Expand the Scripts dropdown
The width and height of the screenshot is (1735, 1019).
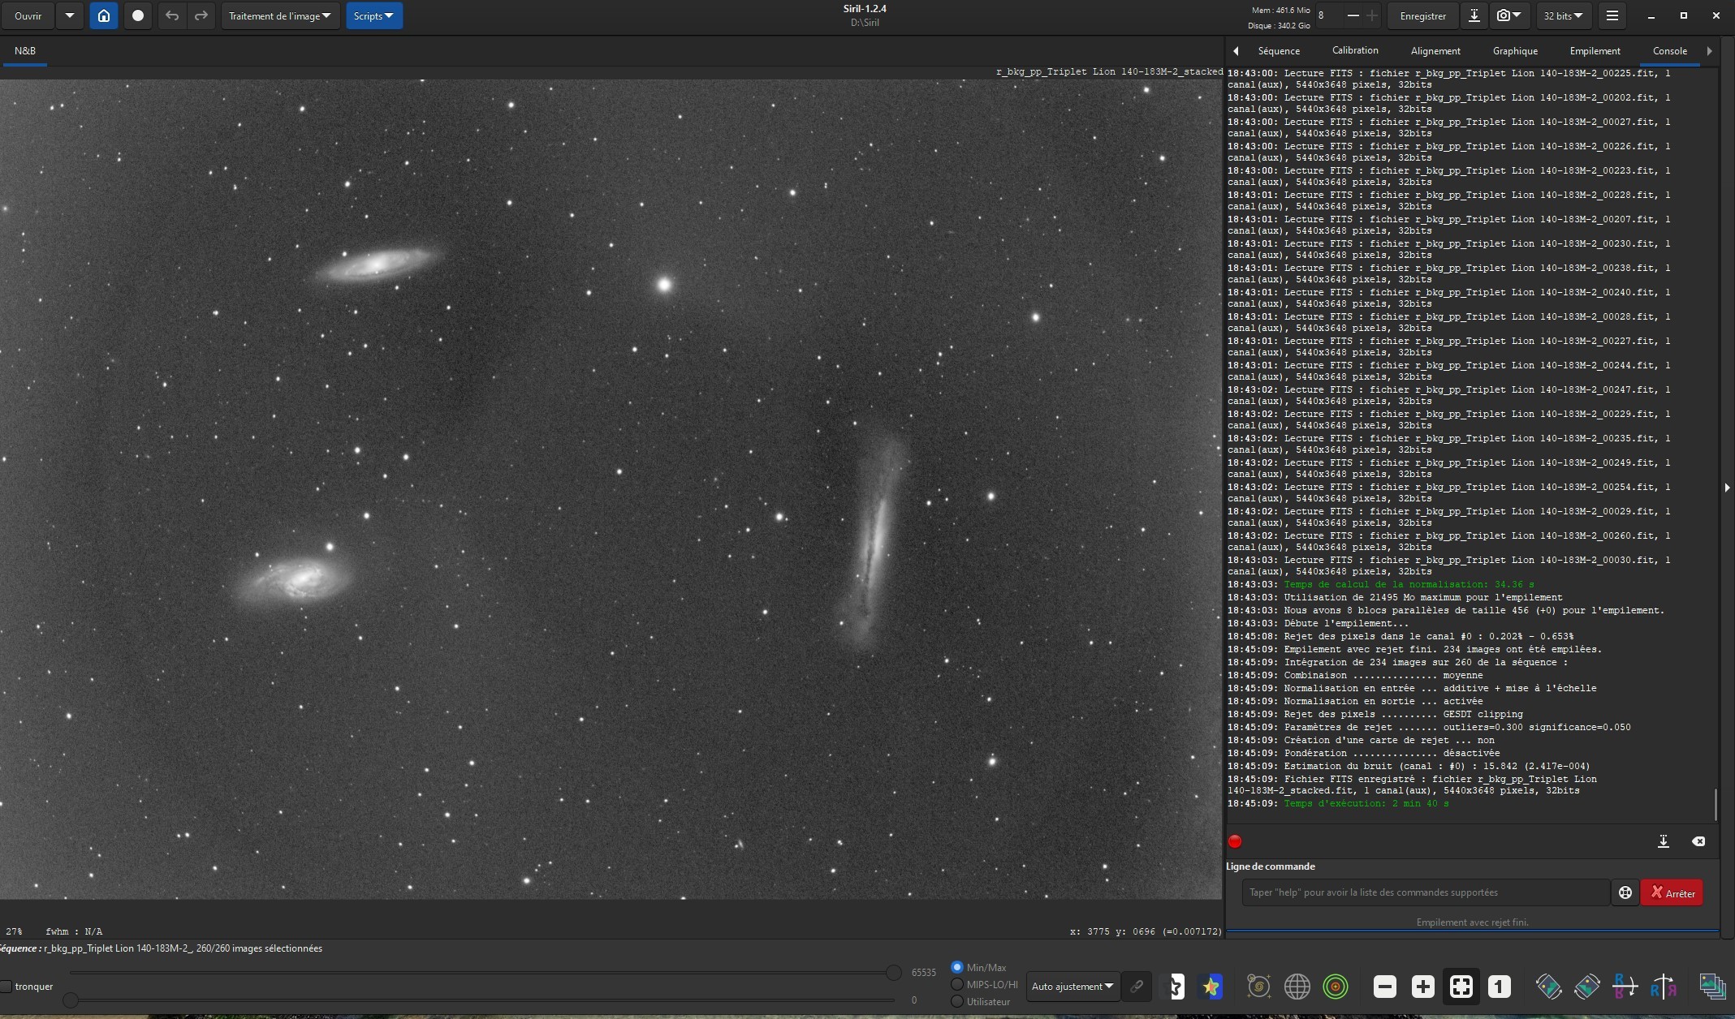point(373,15)
